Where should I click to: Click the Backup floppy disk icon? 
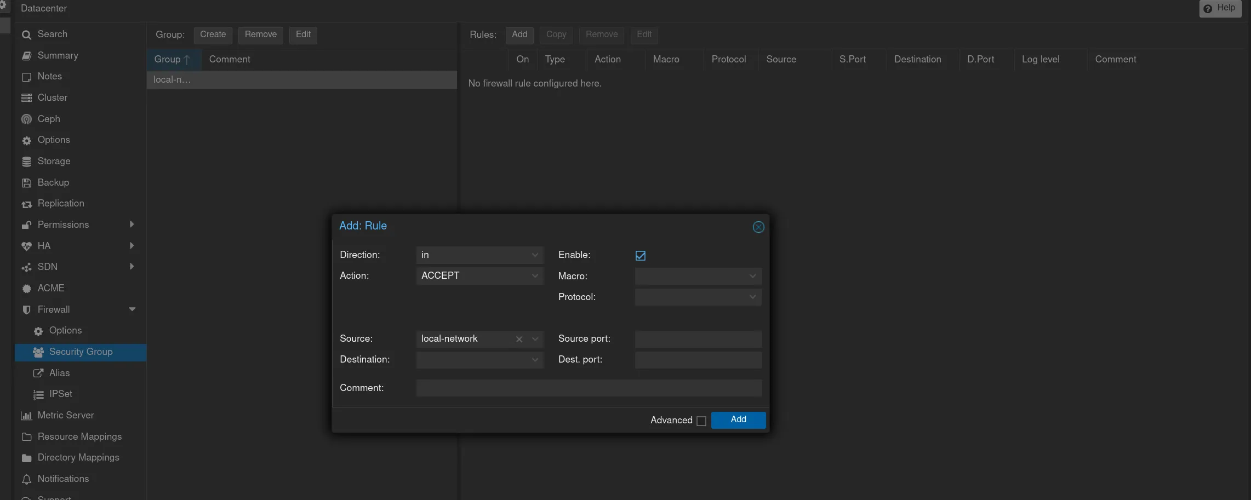26,183
